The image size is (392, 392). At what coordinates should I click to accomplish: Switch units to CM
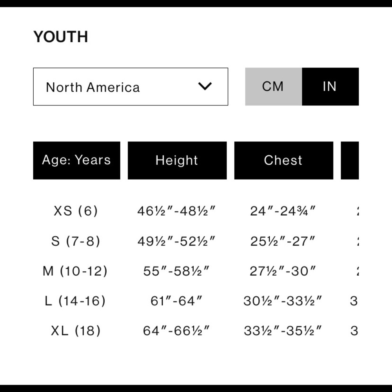[x=273, y=87]
